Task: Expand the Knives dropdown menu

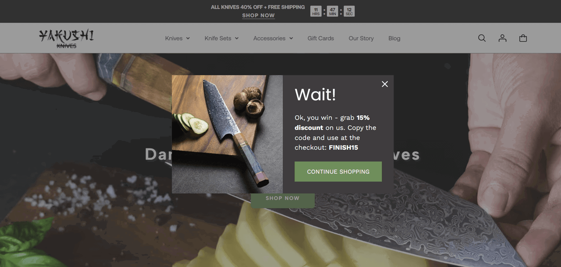Action: 178,39
